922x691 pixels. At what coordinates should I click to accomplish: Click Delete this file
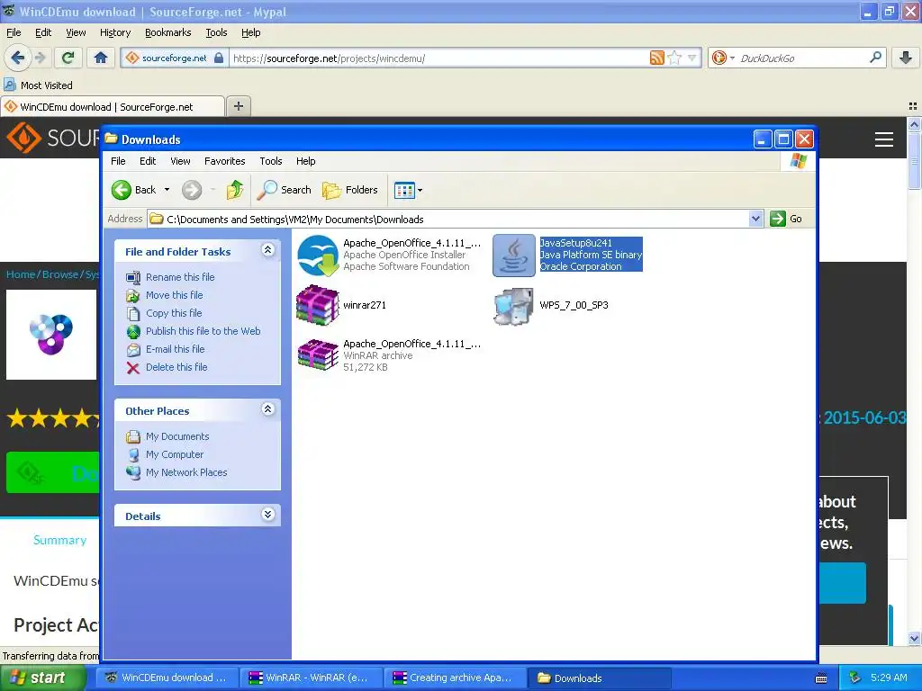pos(176,367)
